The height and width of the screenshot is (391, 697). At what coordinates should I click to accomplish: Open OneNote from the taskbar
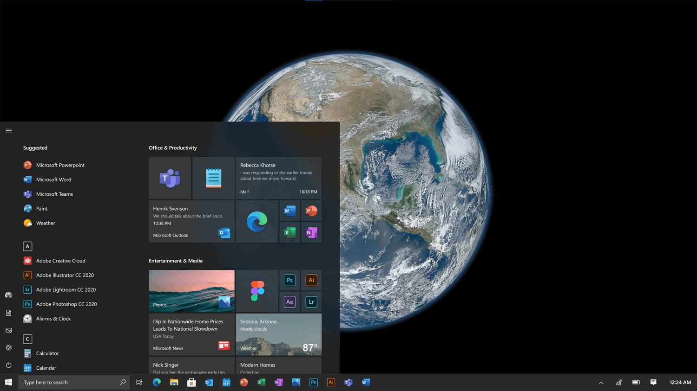[279, 382]
